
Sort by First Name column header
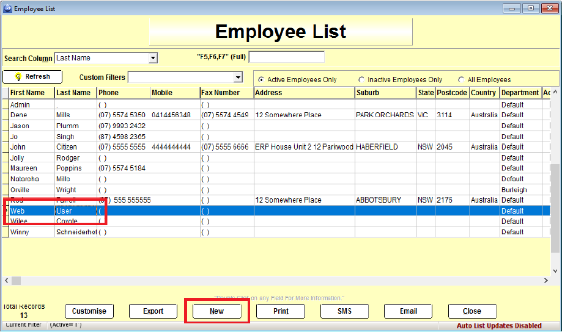click(x=32, y=93)
